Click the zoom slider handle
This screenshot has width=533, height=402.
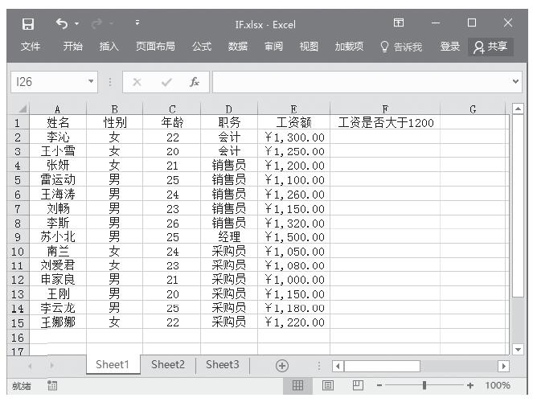click(x=424, y=386)
